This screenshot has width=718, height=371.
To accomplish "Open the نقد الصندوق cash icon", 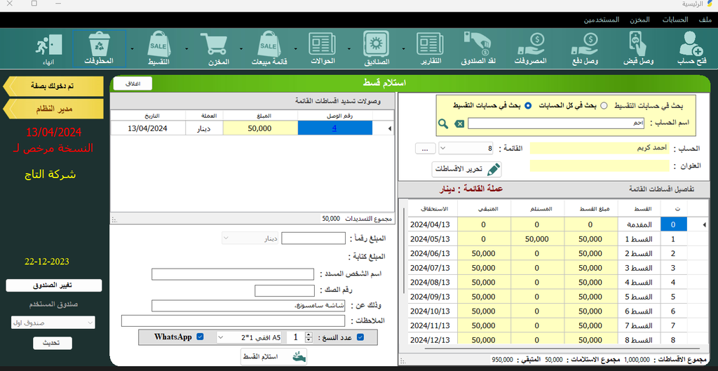I will pyautogui.click(x=478, y=48).
